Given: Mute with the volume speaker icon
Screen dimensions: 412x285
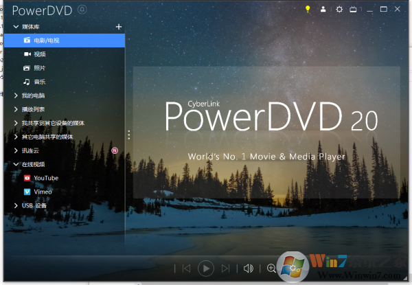Looking at the screenshot, I should pyautogui.click(x=249, y=269).
